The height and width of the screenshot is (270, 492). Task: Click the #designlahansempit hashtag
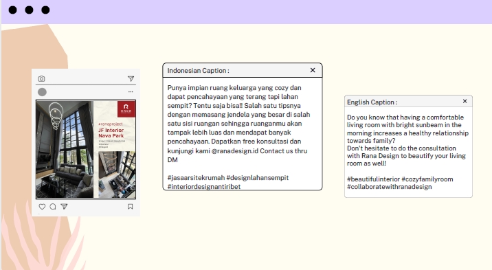pos(257,178)
